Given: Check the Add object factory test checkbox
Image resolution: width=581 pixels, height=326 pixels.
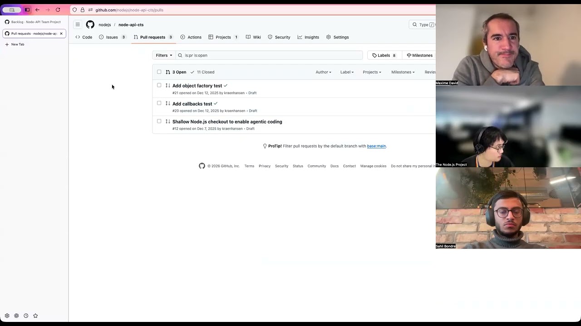Looking at the screenshot, I should (x=159, y=85).
